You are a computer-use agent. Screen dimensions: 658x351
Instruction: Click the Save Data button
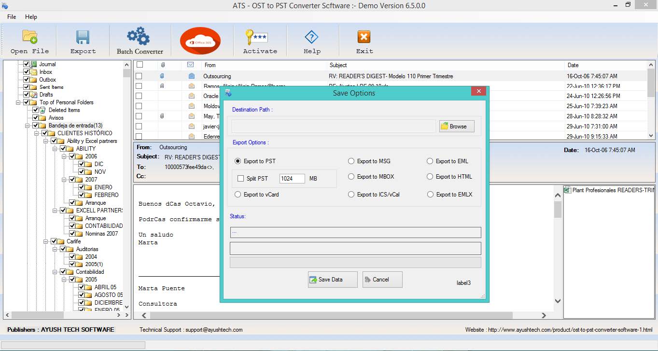pyautogui.click(x=332, y=279)
